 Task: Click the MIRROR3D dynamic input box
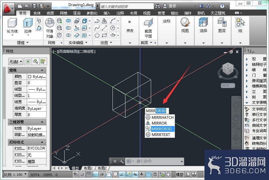157,111
